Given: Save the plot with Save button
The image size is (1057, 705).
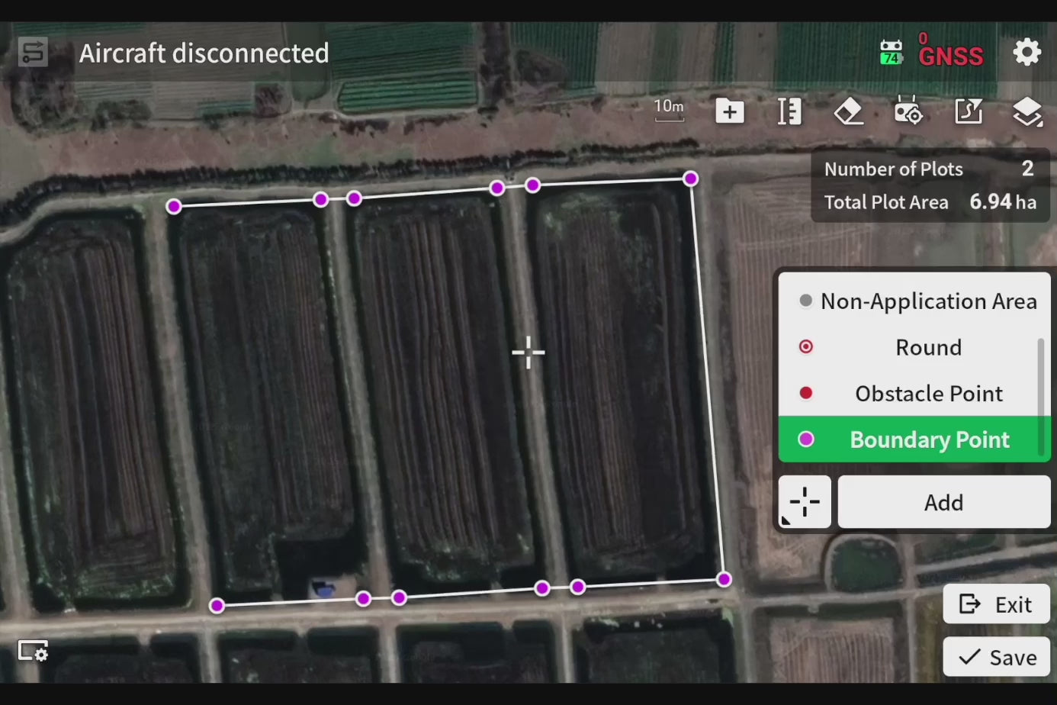Looking at the screenshot, I should [996, 657].
